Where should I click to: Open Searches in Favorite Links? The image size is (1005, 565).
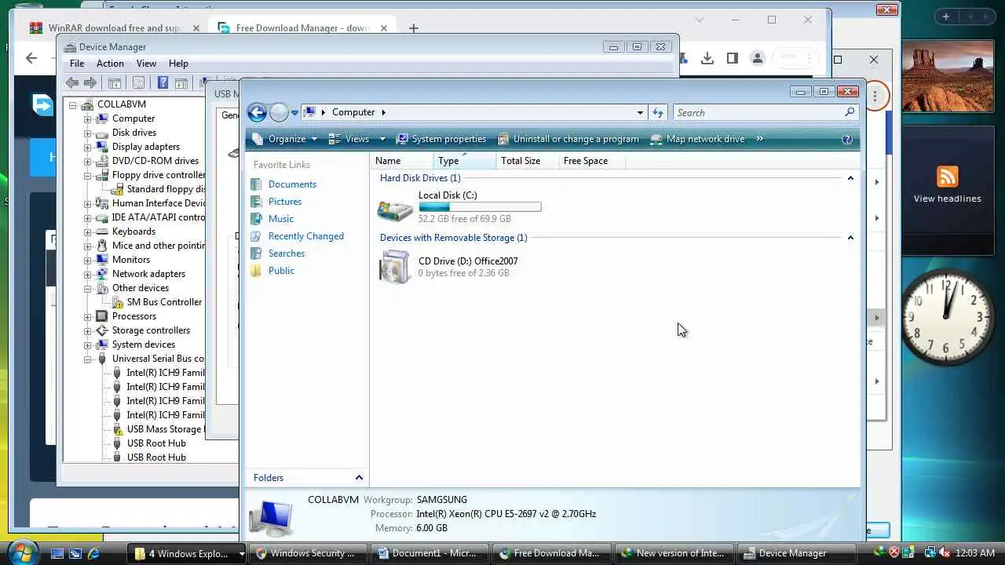pos(287,253)
